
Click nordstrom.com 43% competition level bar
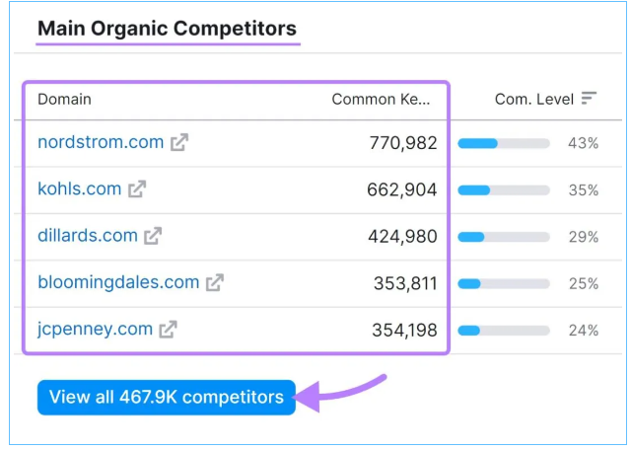click(504, 143)
